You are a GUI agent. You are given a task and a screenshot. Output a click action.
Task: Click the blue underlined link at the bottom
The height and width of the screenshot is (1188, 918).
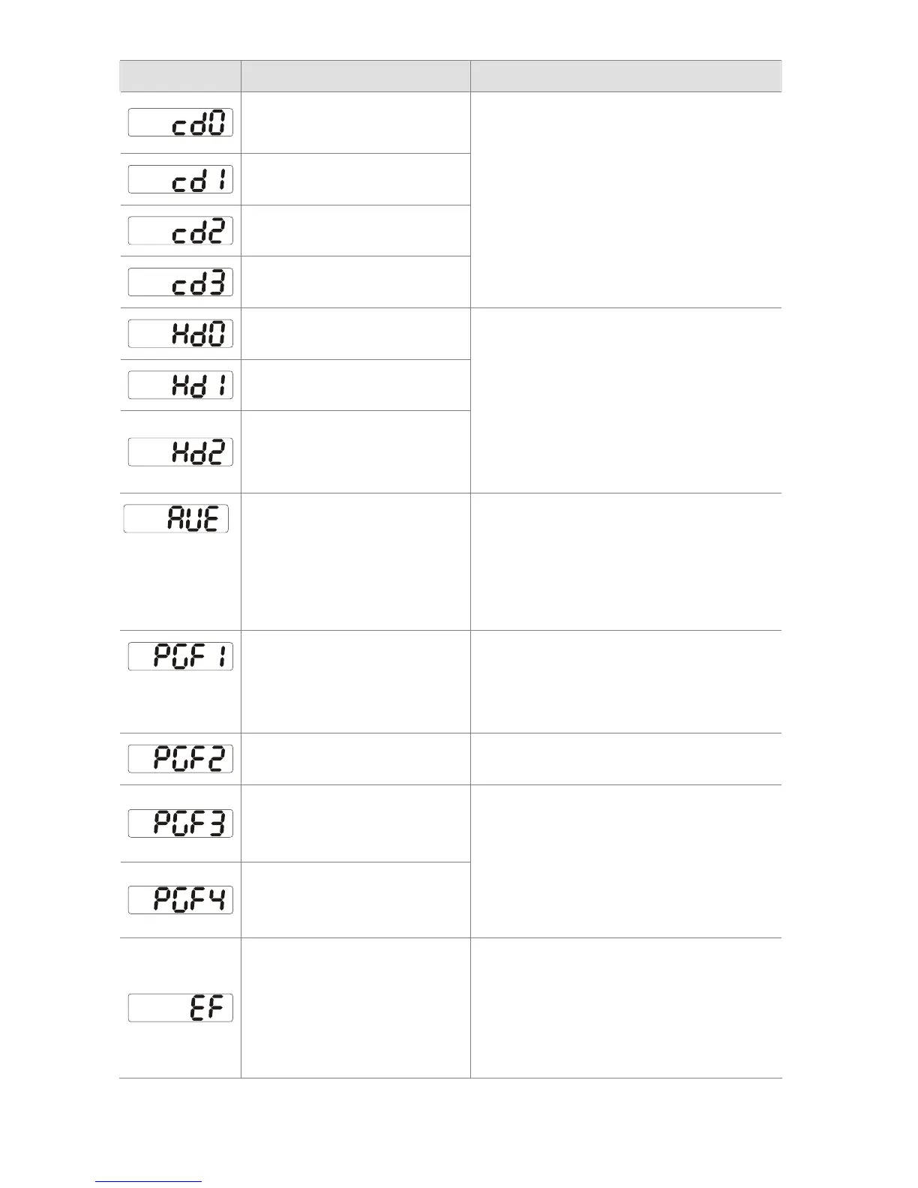coord(149,1182)
